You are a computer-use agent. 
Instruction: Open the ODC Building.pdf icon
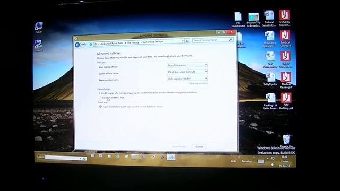(286, 101)
